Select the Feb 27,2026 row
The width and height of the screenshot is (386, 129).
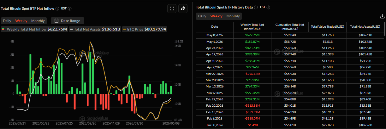(x=290, y=99)
